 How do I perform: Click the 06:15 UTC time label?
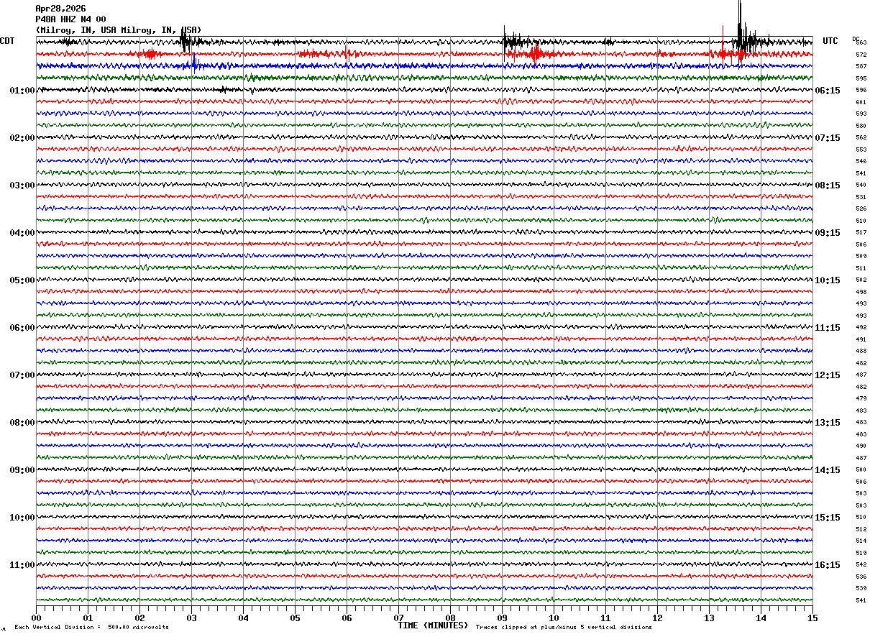click(x=828, y=91)
